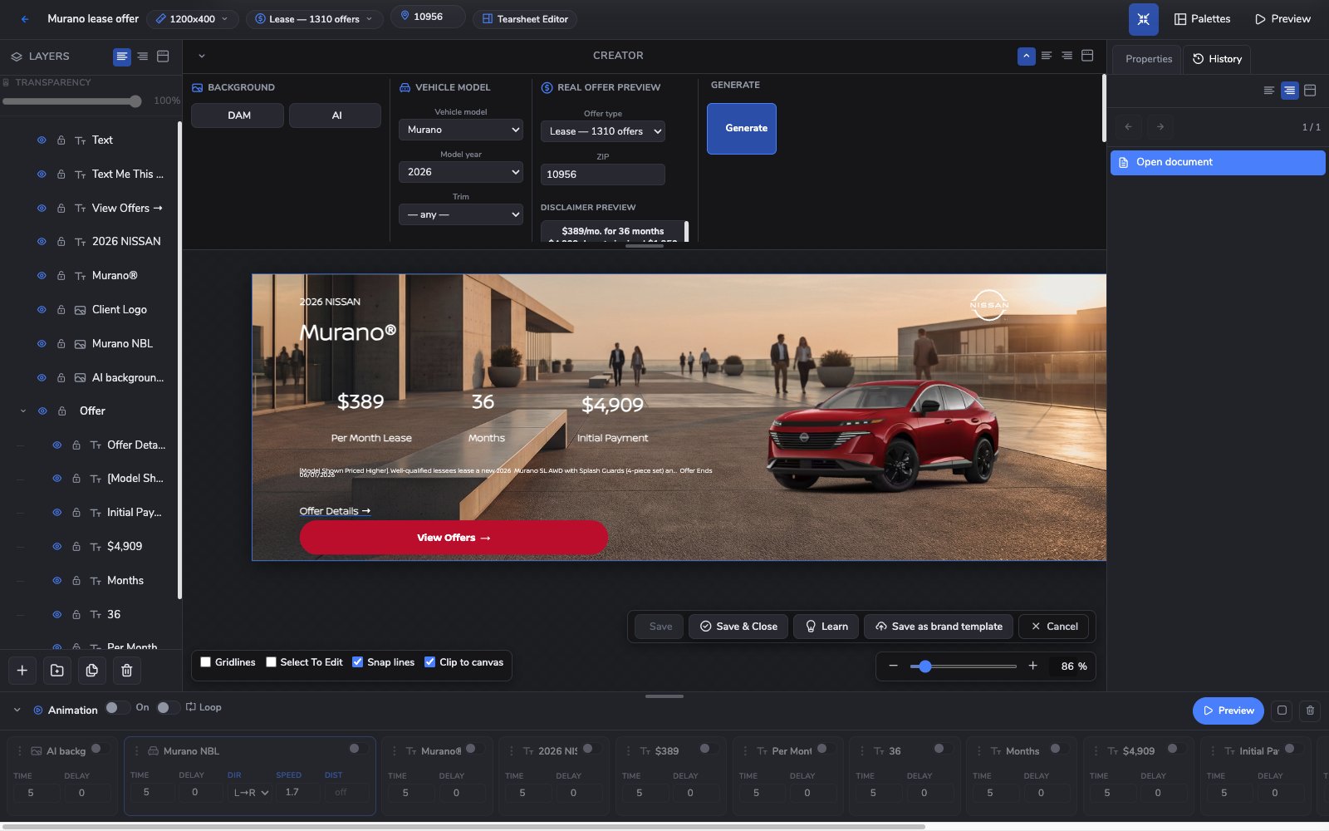Hide the 2026 NISSAN layer
Screen dimensions: 1329x831
42,242
